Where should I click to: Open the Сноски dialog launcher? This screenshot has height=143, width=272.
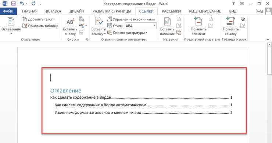tap(87, 40)
